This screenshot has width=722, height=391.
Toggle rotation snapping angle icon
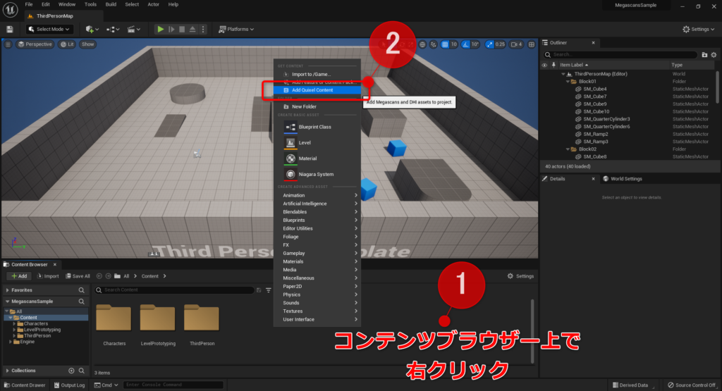pyautogui.click(x=465, y=44)
